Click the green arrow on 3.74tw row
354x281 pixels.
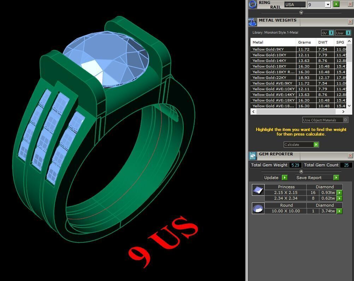tap(340, 211)
